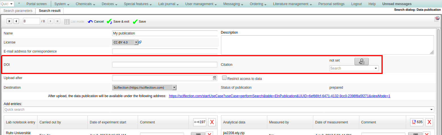
Task: Open the Upload after calendar picker
Action: coord(215,78)
